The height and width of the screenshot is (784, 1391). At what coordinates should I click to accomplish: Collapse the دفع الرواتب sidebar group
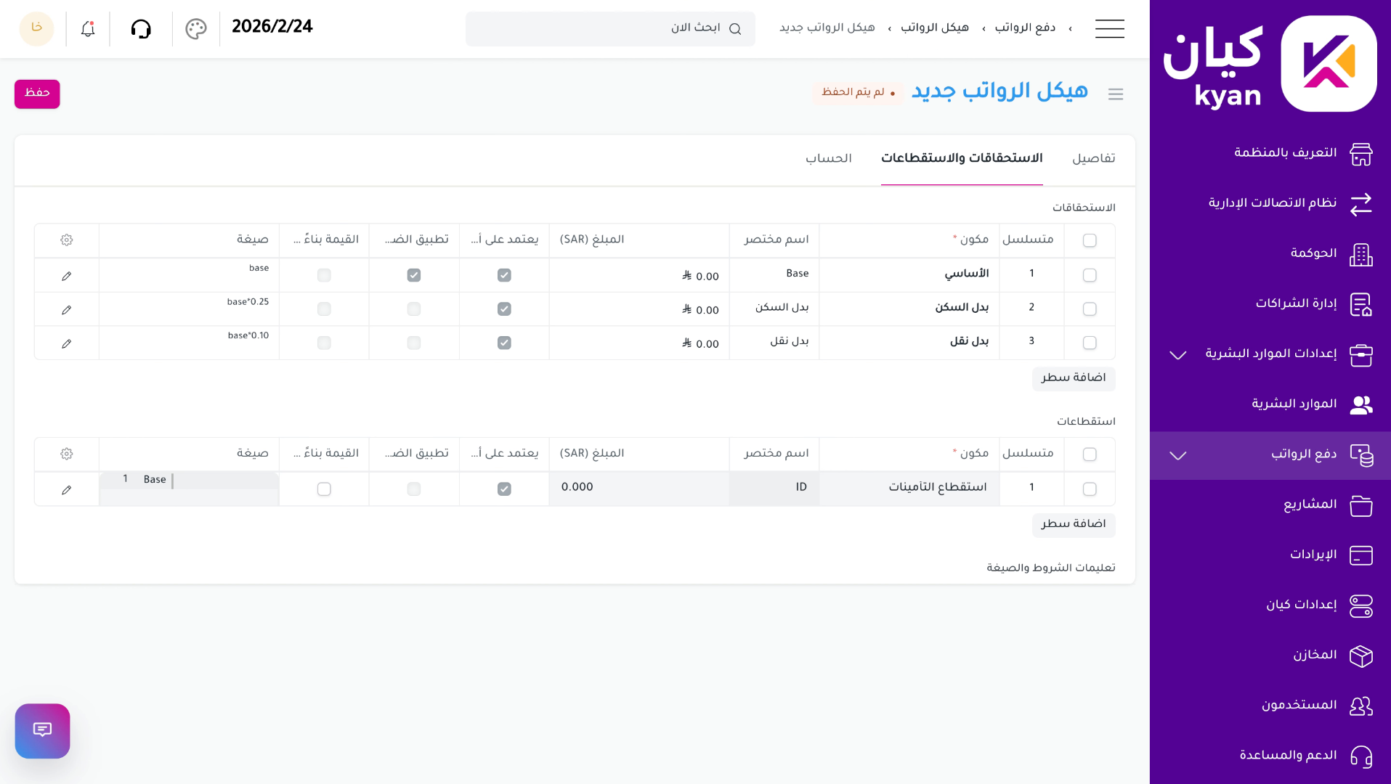[1177, 456]
